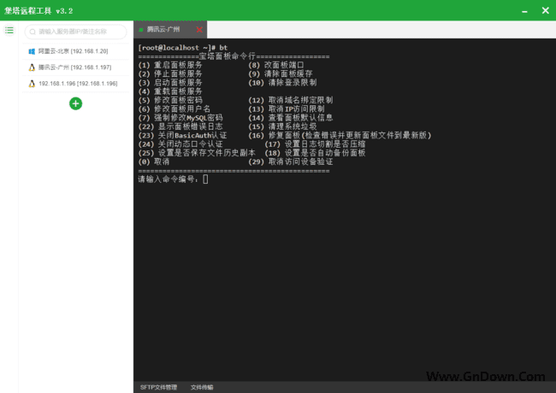
Task: Click terminal line (10) 清除登录限制
Action: (282, 83)
